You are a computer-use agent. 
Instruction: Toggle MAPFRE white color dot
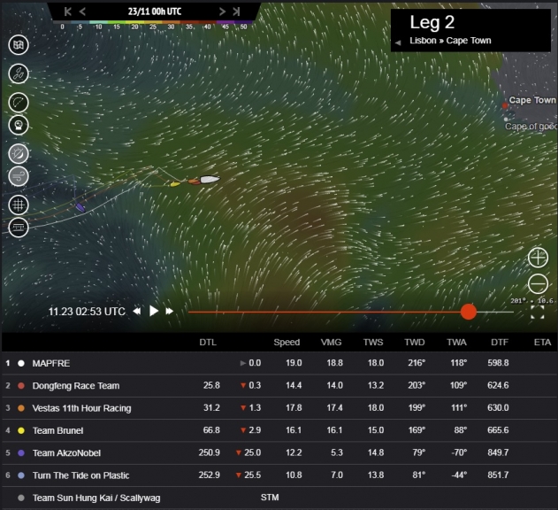[21, 363]
